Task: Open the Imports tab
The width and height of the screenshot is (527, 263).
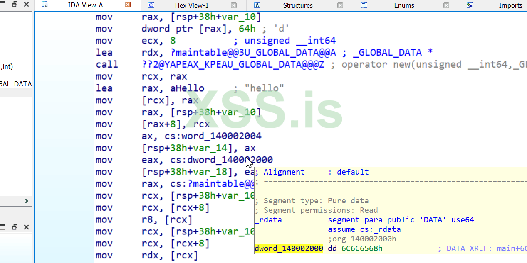Action: point(510,5)
